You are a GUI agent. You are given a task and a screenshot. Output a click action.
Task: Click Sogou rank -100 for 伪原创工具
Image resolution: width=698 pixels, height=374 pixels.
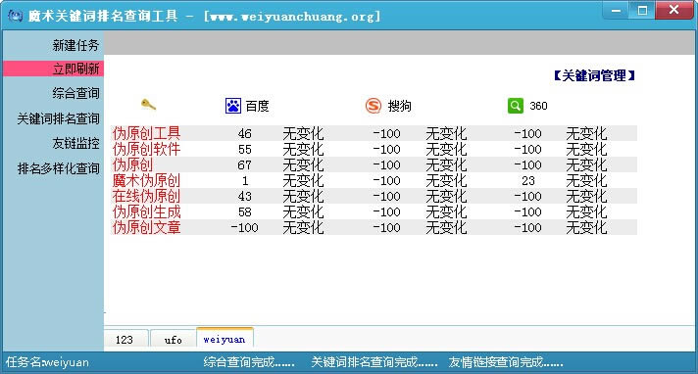pos(386,133)
